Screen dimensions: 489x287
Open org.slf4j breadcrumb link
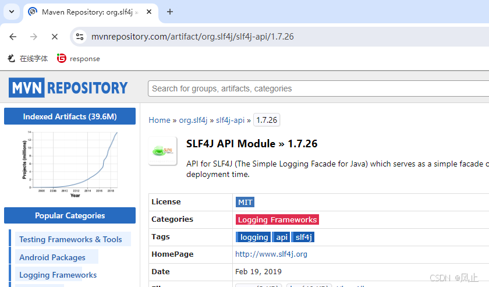point(193,120)
